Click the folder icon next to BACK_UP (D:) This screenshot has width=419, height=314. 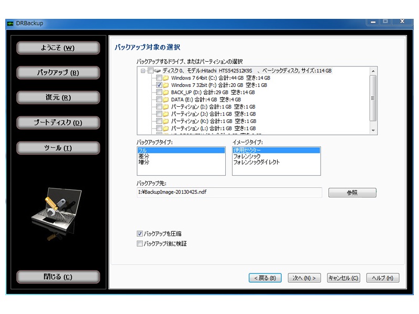pyautogui.click(x=166, y=92)
